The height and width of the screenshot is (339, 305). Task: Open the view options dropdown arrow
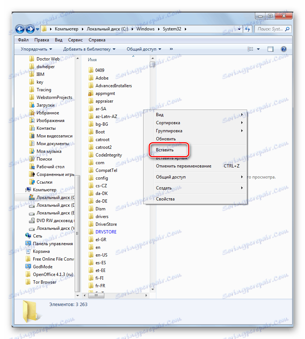[258, 49]
